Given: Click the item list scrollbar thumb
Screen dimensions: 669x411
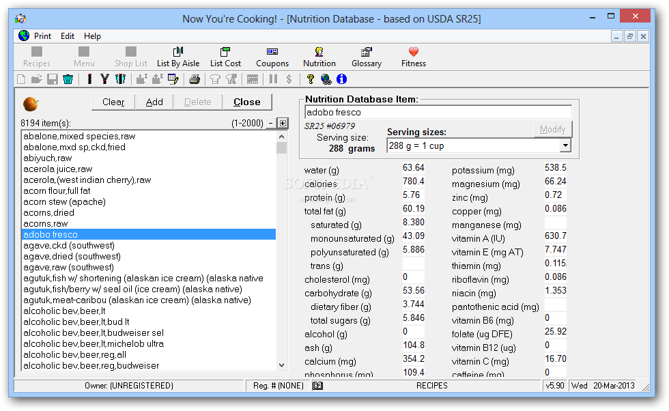Looking at the screenshot, I should tap(281, 147).
